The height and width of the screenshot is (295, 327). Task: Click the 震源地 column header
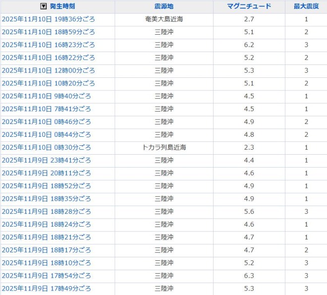(x=164, y=6)
